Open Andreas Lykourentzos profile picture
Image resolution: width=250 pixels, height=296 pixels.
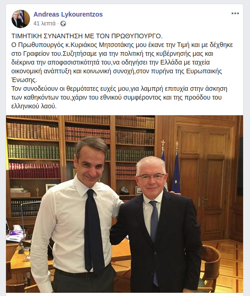(21, 19)
